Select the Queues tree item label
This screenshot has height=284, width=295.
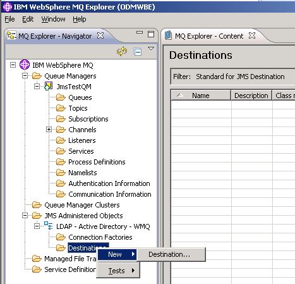click(x=80, y=97)
